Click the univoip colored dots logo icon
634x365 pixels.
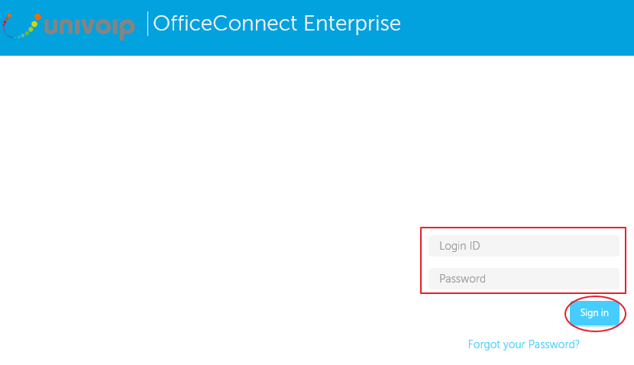21,26
